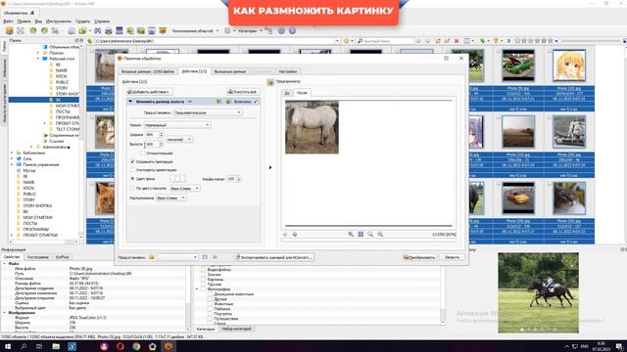Click the fullscreen icon in main toolbar
This screenshot has height=352, width=627.
(21, 30)
